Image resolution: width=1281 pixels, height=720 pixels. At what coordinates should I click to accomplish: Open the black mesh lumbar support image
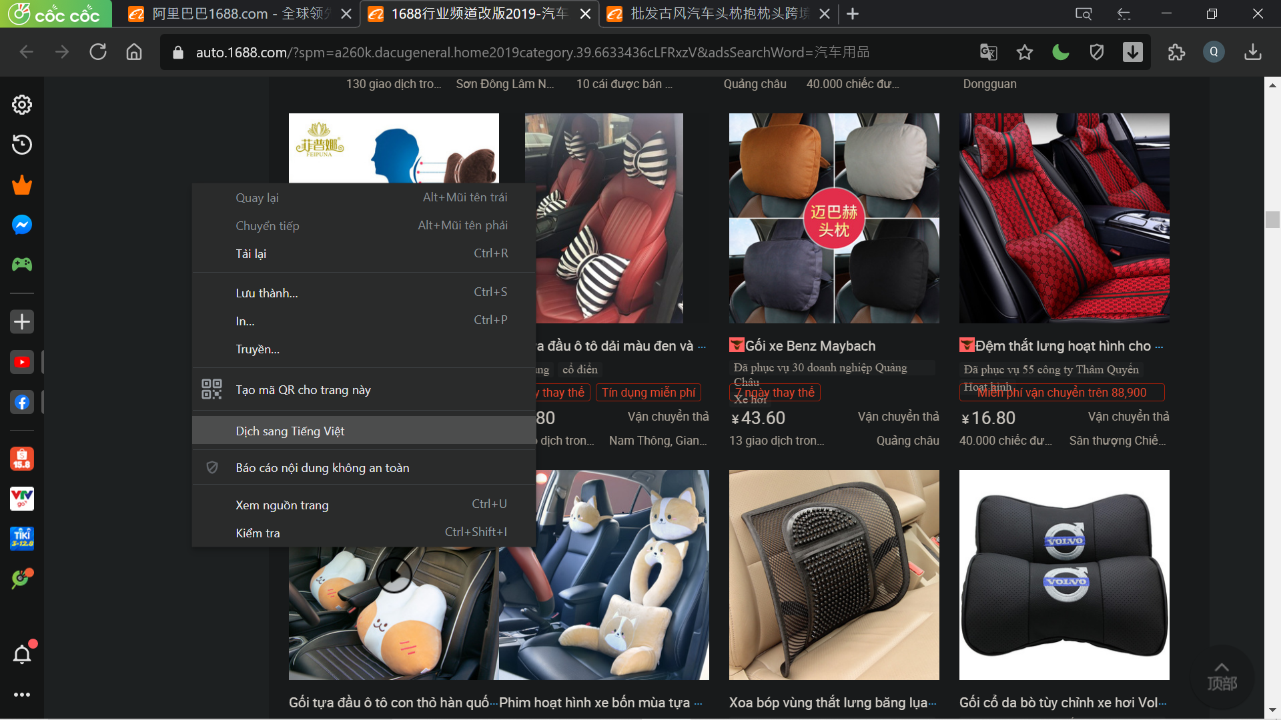(834, 575)
